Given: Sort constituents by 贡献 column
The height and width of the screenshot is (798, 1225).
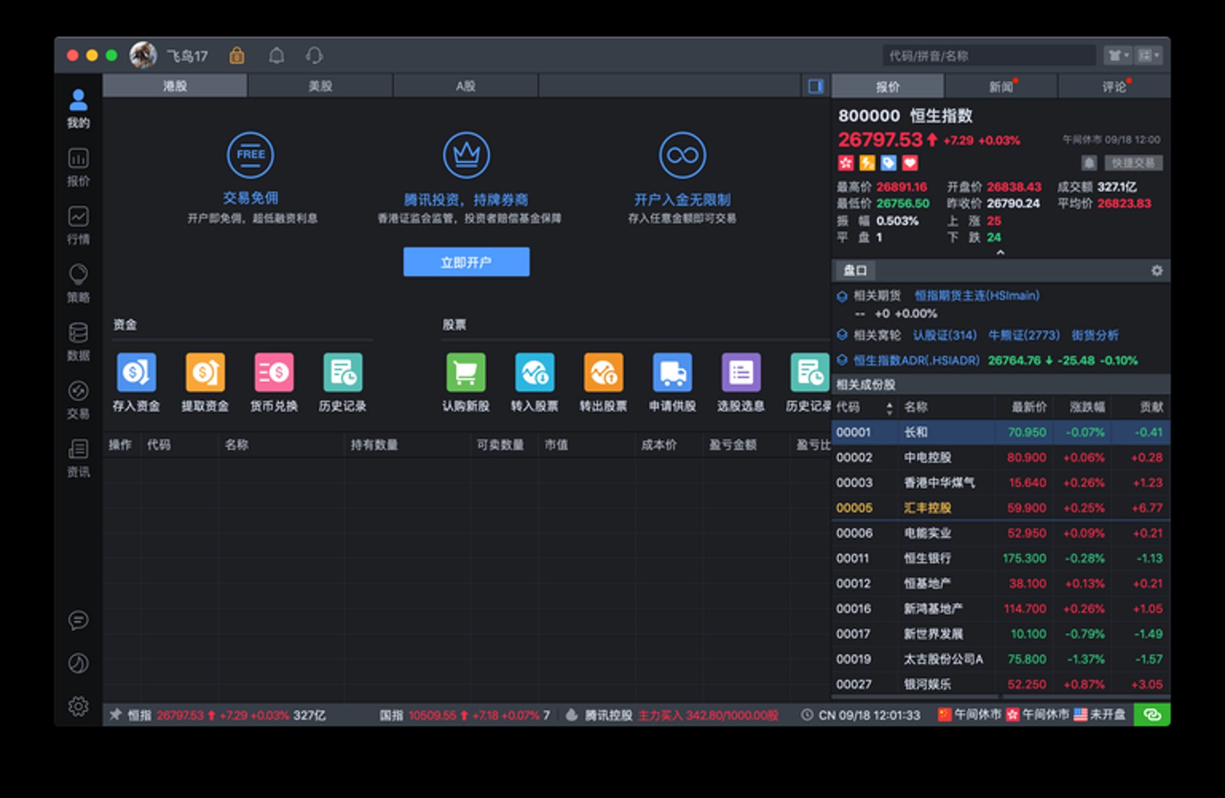Looking at the screenshot, I should [1152, 407].
